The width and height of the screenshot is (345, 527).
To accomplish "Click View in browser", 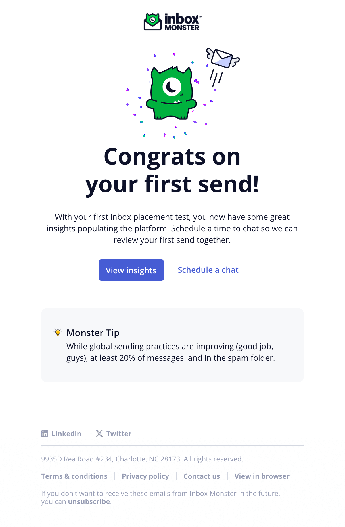I will pos(262,476).
